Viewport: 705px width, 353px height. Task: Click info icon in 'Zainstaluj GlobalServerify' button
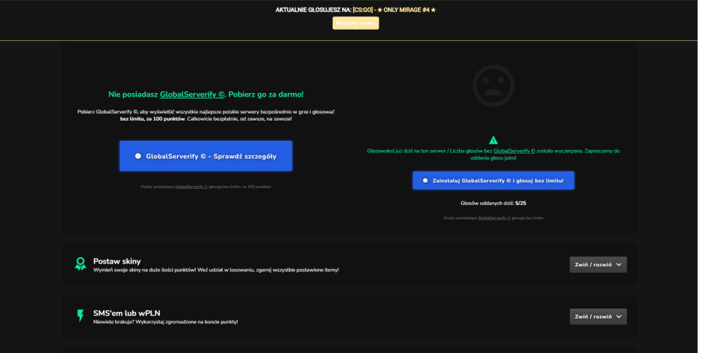pos(425,180)
